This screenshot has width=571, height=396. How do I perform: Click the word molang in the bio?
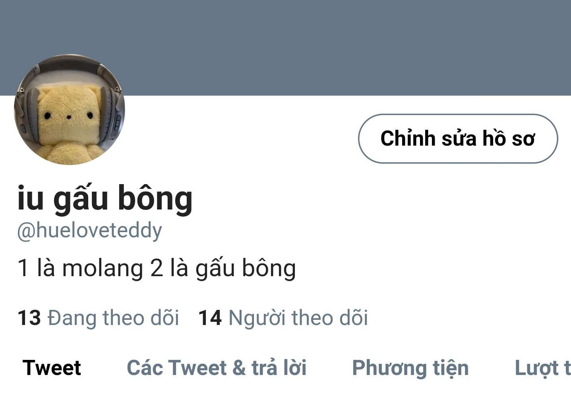point(103,269)
